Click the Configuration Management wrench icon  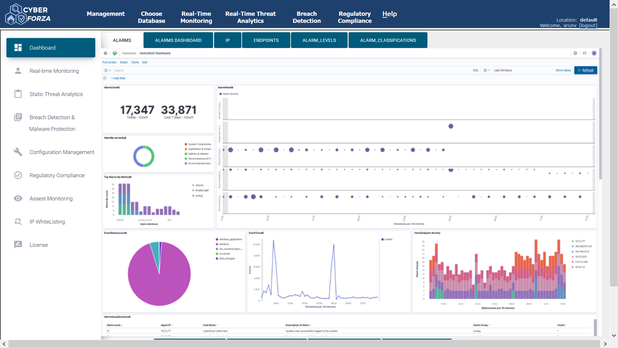(x=18, y=152)
